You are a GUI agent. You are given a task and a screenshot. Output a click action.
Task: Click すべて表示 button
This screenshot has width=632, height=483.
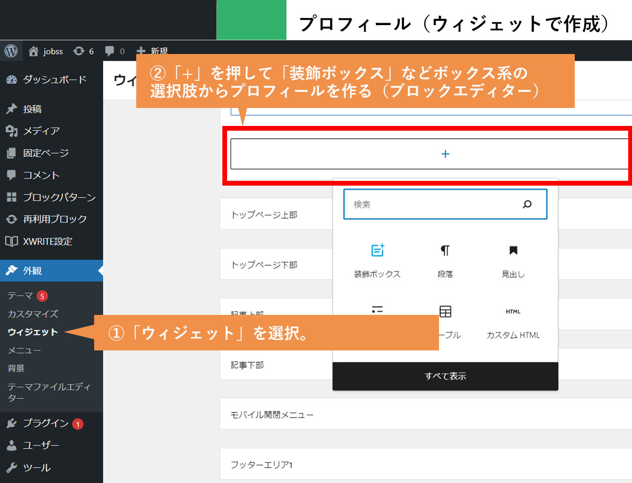coord(445,376)
